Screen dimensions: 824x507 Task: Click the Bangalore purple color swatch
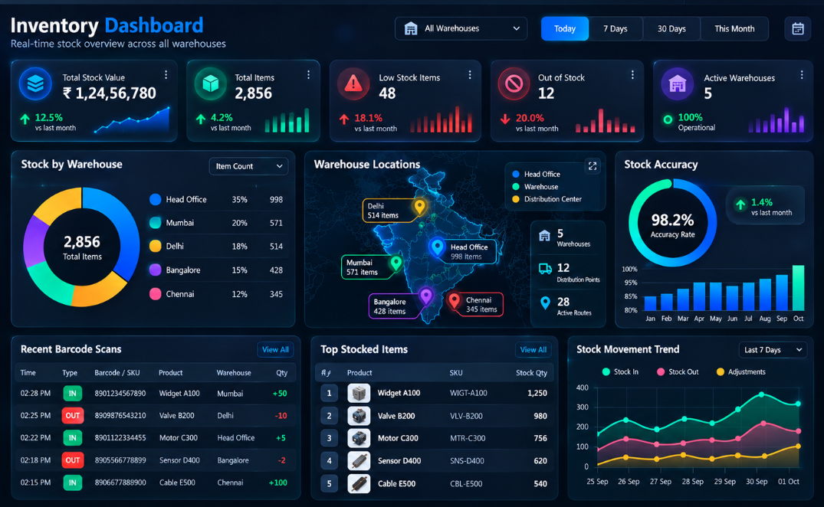click(155, 270)
